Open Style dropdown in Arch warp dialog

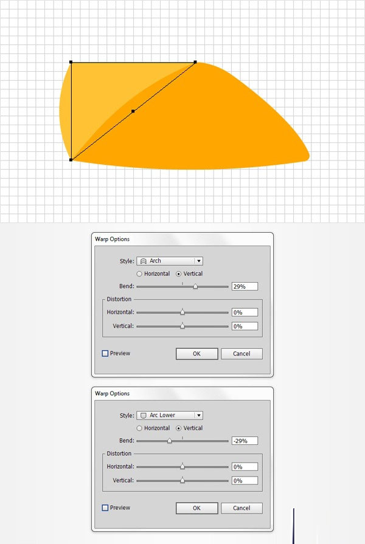pos(170,261)
